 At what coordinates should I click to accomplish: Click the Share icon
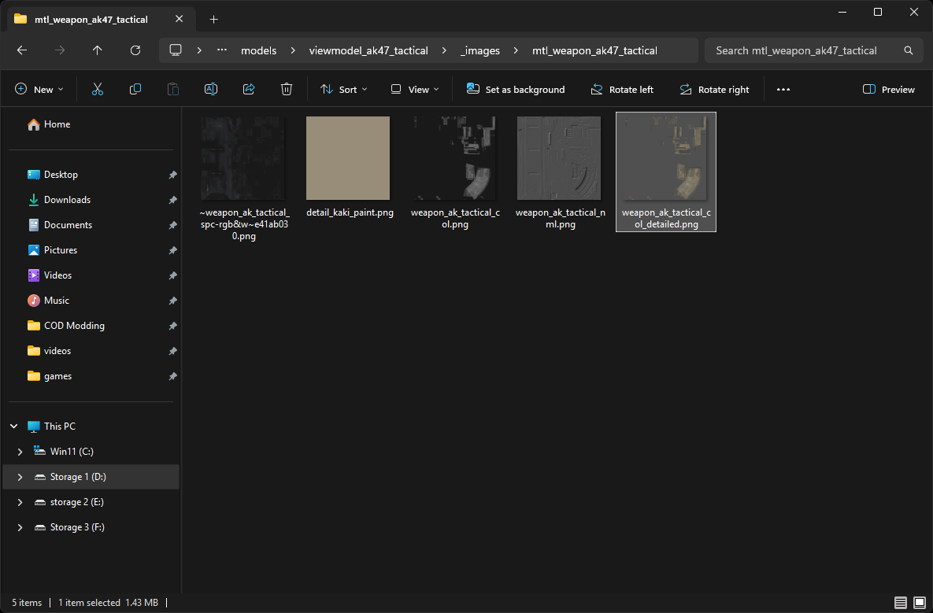249,89
